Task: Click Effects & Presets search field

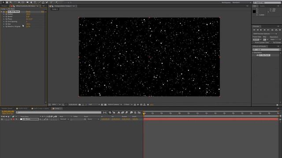Action: tap(266, 50)
